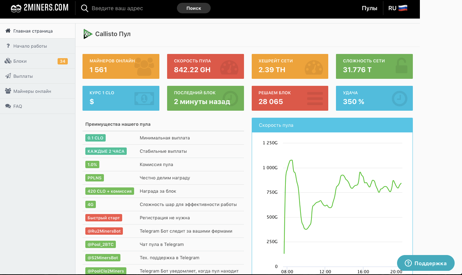Viewport: 462px width, 275px height.
Task: Click Стабильные выплаты text
Action: (163, 151)
